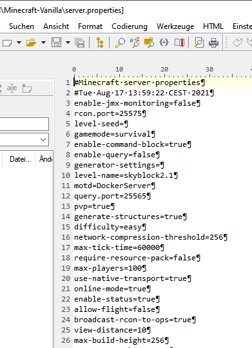The height and width of the screenshot is (348, 252).
Task: Click the rename 'a|e' panel icon
Action: pyautogui.click(x=12, y=88)
